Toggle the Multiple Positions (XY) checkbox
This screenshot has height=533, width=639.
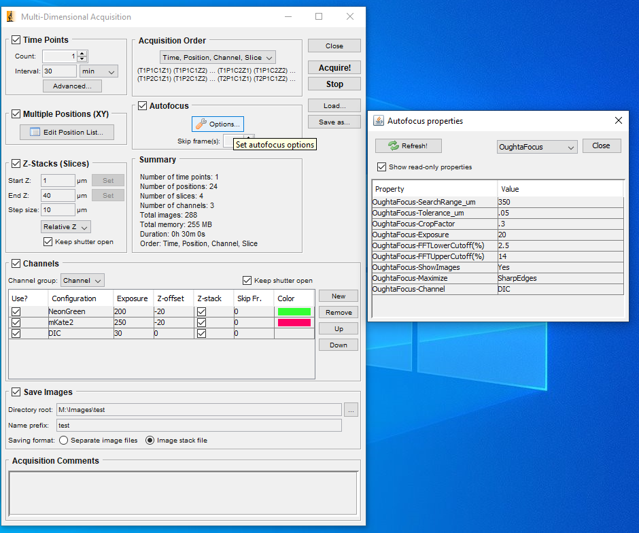(16, 114)
